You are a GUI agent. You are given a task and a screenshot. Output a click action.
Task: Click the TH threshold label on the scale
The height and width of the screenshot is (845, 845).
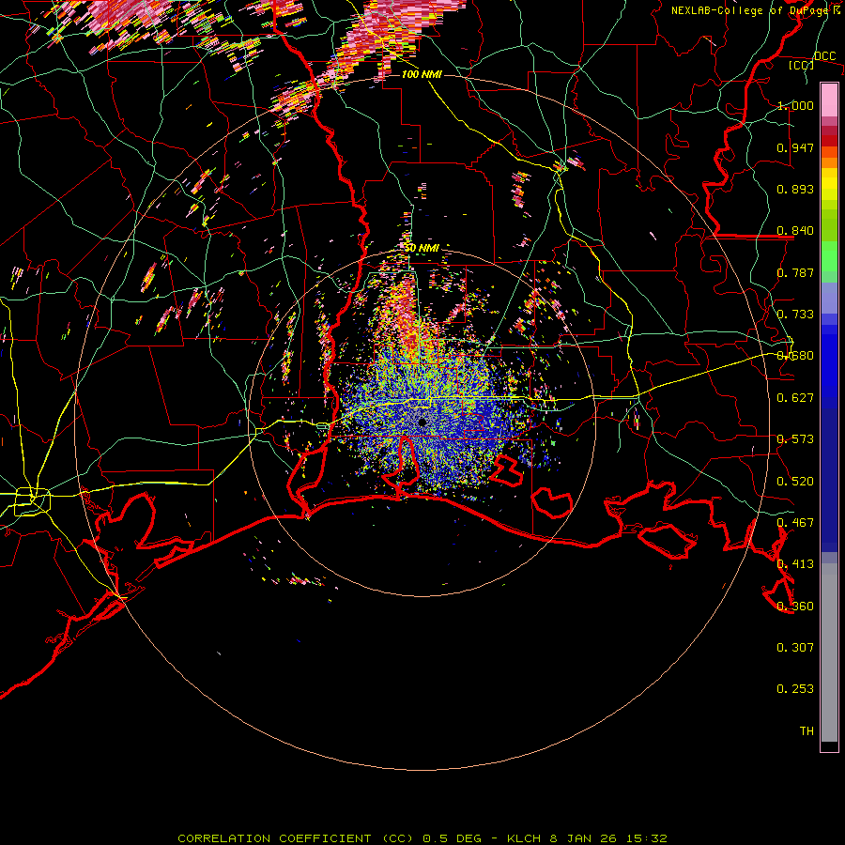pos(807,731)
